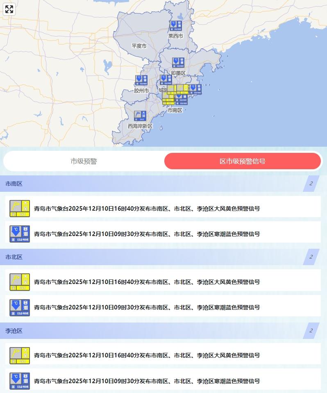Click cold wave icon above 胶州市

tap(141, 80)
